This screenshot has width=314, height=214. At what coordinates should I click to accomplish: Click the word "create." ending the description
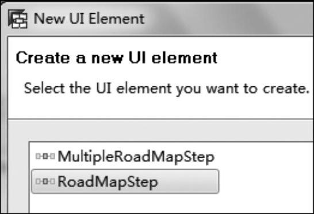[286, 89]
